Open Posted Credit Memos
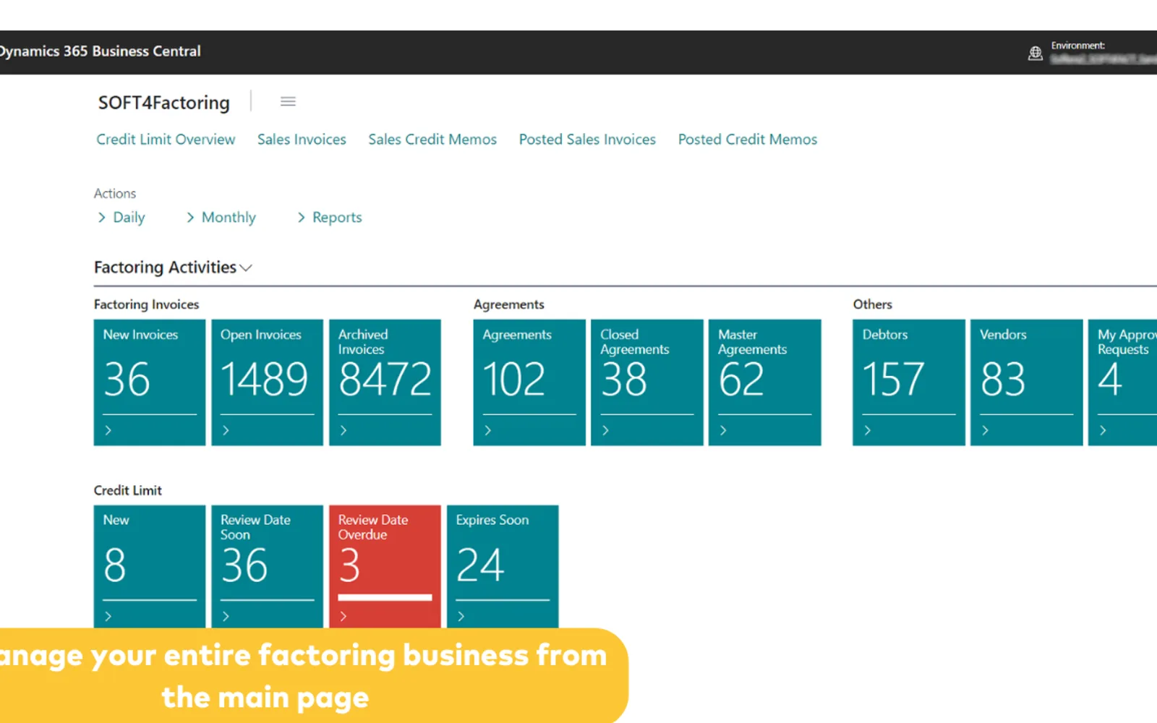This screenshot has height=723, width=1157. click(x=748, y=140)
